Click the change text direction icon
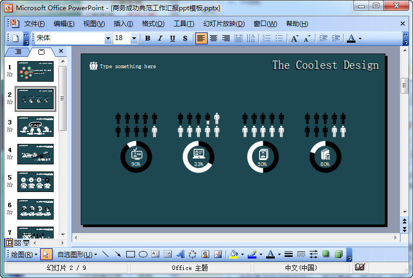The image size is (413, 278). 250,38
